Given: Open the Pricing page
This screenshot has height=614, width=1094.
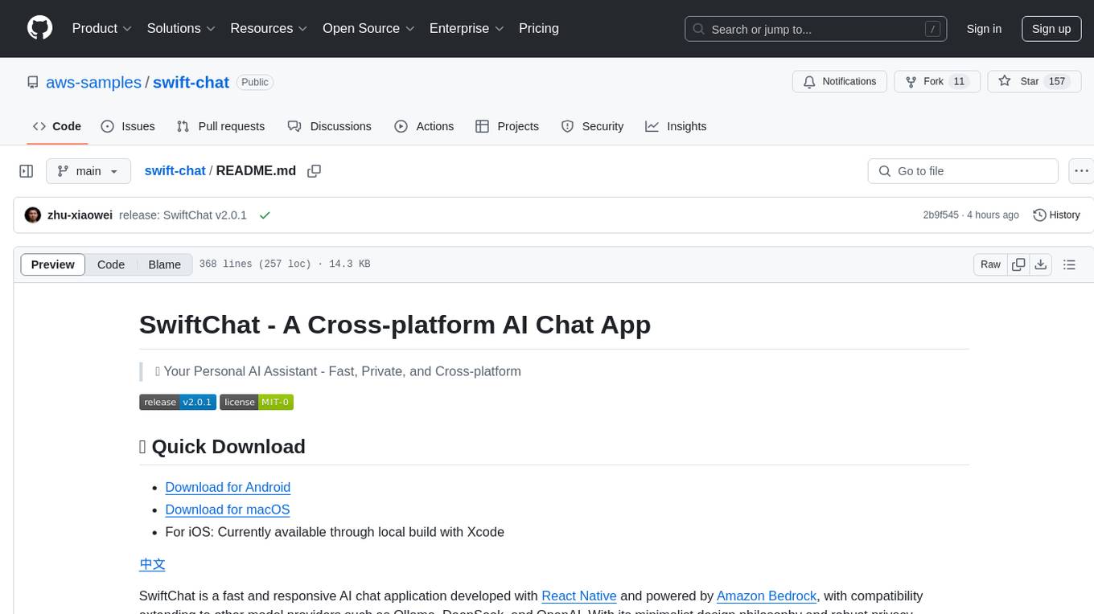Looking at the screenshot, I should tap(539, 28).
